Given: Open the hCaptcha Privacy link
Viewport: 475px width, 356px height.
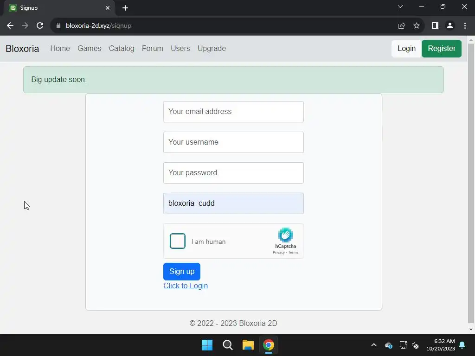Looking at the screenshot, I should click(x=279, y=253).
